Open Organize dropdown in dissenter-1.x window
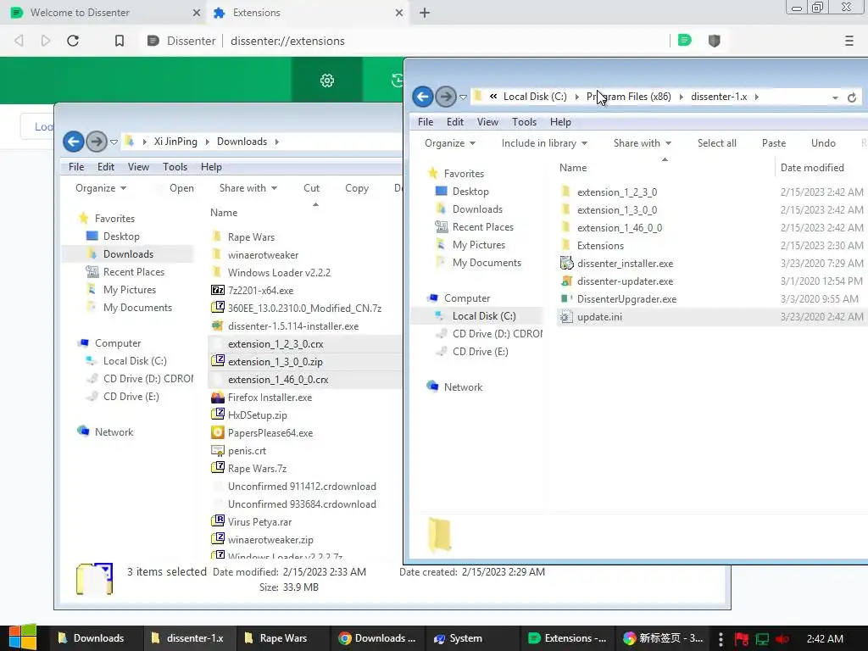This screenshot has width=868, height=651. coord(450,142)
